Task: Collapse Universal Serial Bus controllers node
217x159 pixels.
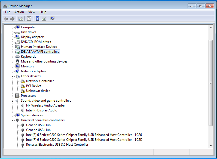Action: (x=13, y=120)
